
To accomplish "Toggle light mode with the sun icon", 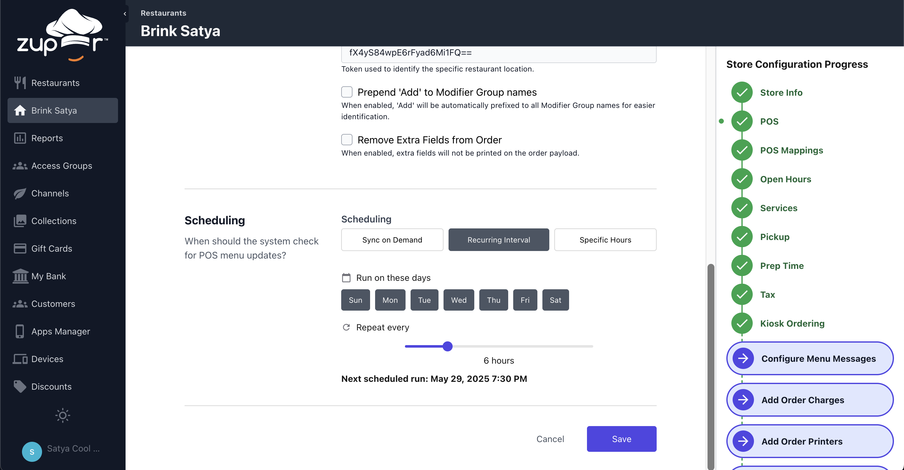I will [62, 415].
